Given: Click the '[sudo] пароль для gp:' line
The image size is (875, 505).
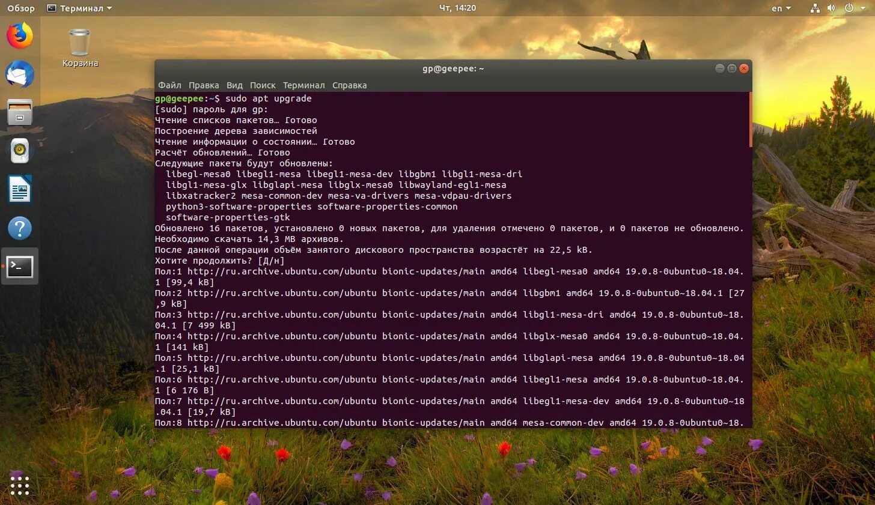Looking at the screenshot, I should coord(212,109).
